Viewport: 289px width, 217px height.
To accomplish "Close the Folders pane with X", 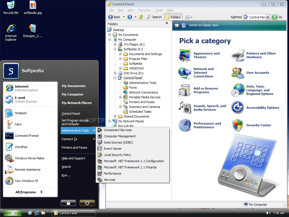I will click(167, 23).
